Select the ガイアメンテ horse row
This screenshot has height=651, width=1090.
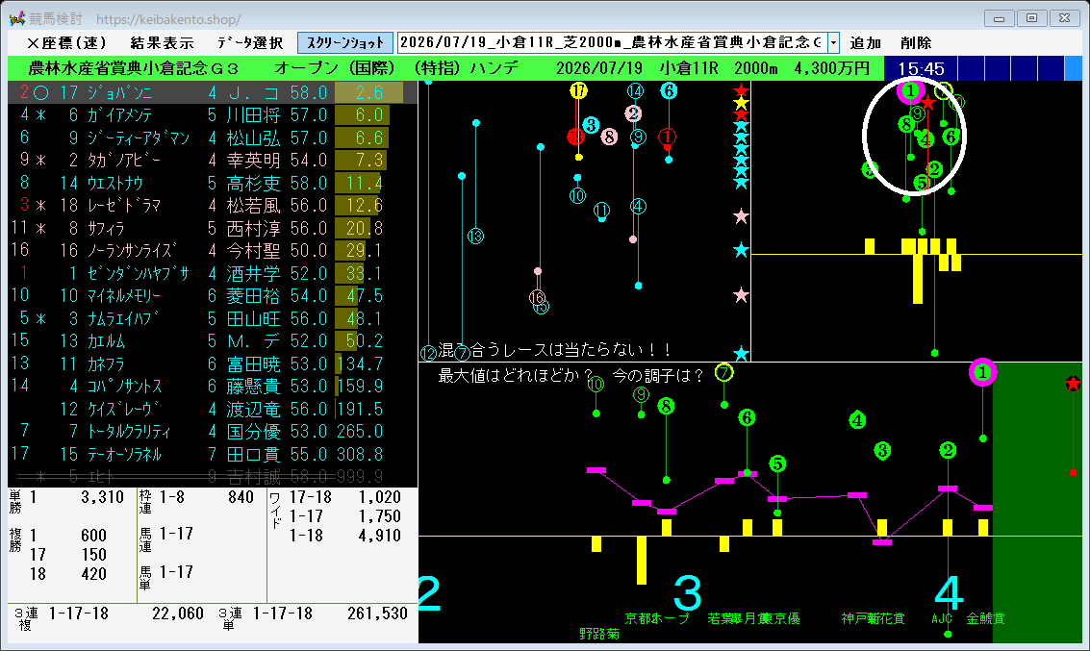[x=212, y=114]
